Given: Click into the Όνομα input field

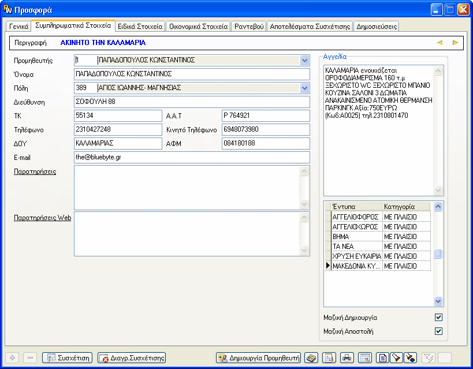Looking at the screenshot, I should [192, 74].
